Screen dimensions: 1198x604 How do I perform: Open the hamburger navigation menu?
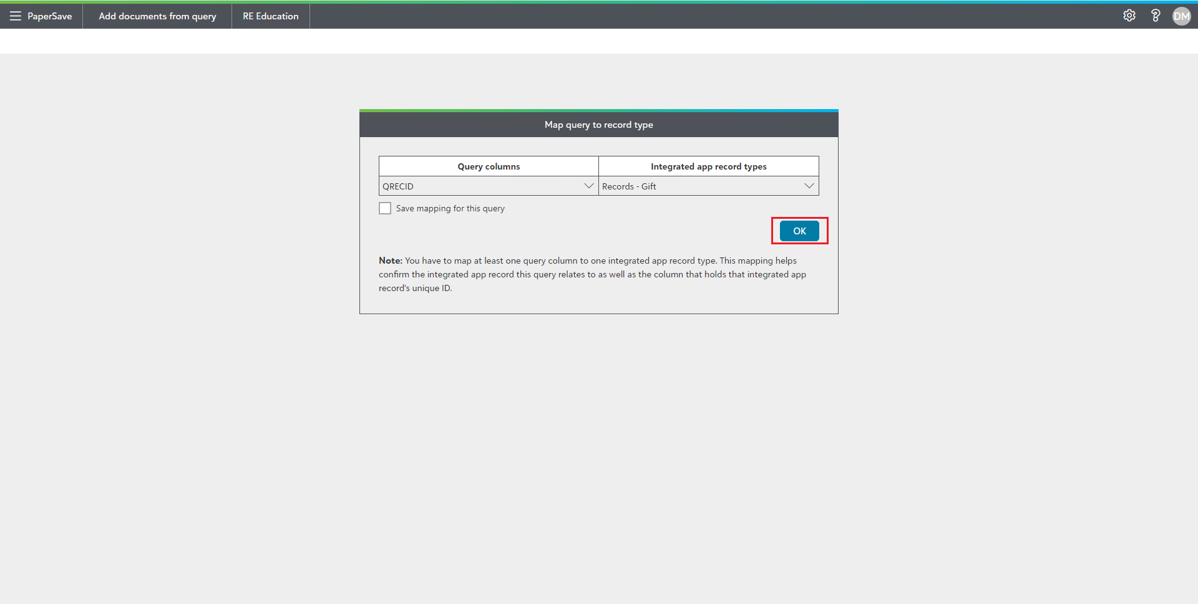(16, 16)
